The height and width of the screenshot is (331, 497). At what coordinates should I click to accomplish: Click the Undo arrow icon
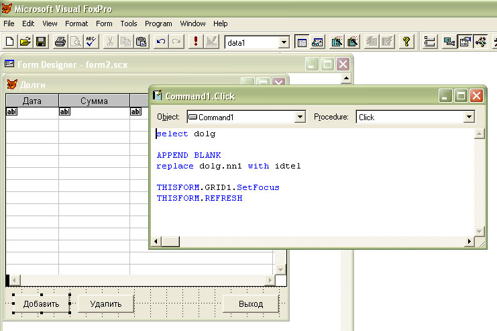(160, 42)
